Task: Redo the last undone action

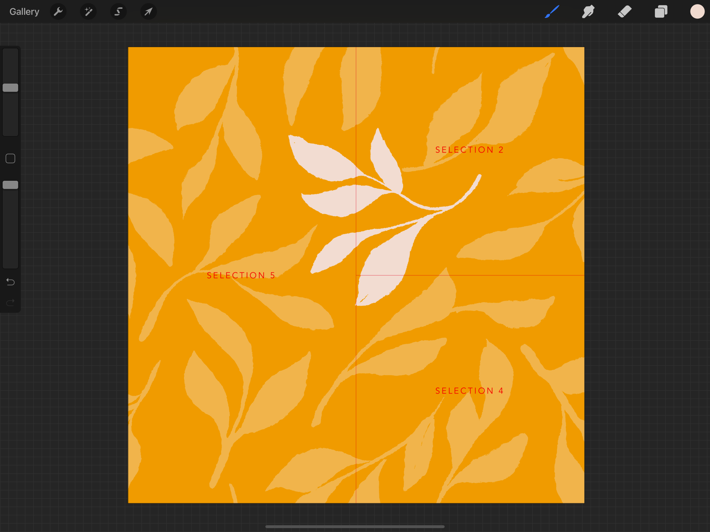Action: point(10,302)
